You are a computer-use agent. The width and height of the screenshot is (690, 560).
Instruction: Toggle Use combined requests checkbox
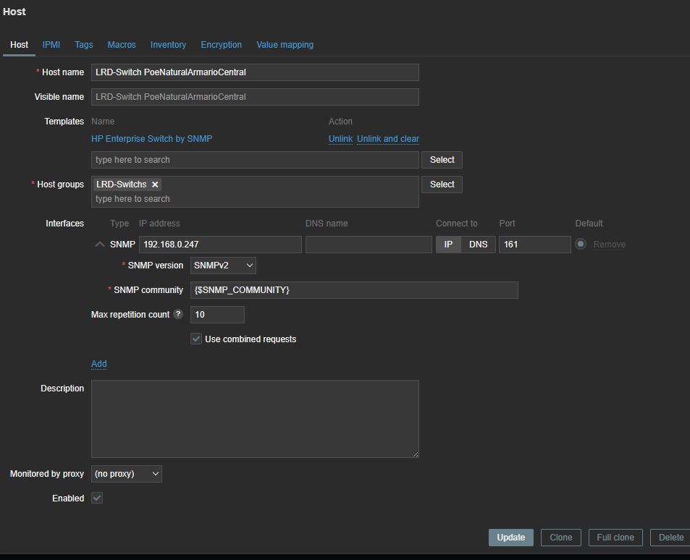196,339
